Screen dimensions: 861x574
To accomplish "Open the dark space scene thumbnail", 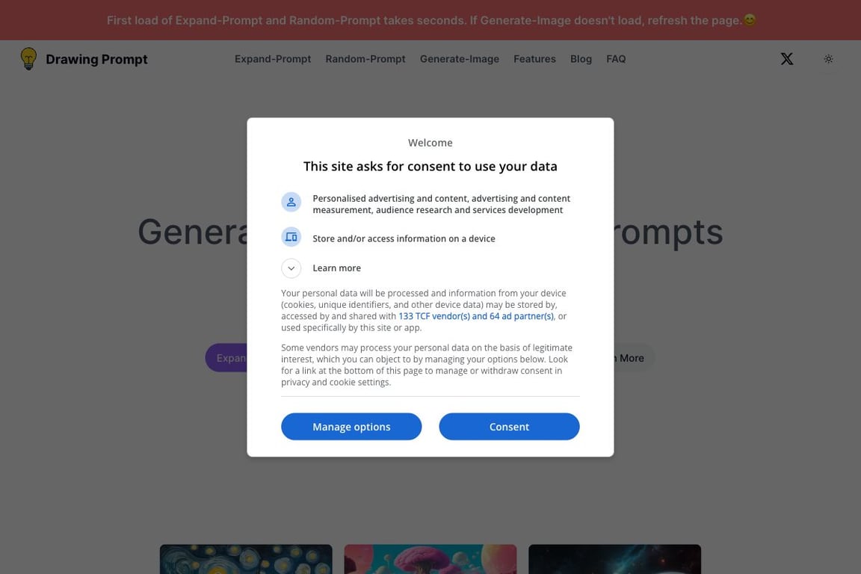I will click(614, 559).
